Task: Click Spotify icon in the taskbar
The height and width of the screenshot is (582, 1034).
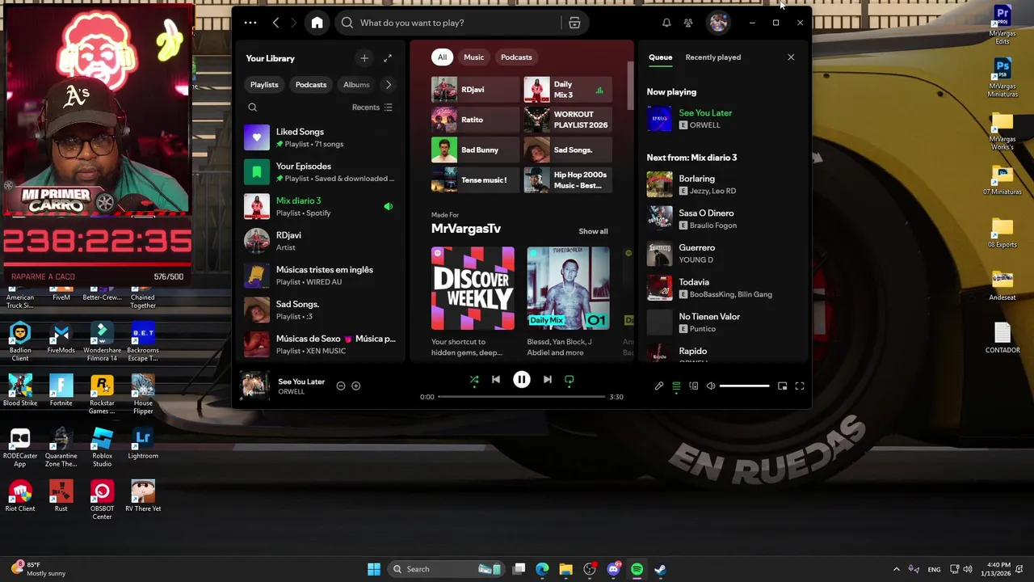Action: pyautogui.click(x=637, y=569)
